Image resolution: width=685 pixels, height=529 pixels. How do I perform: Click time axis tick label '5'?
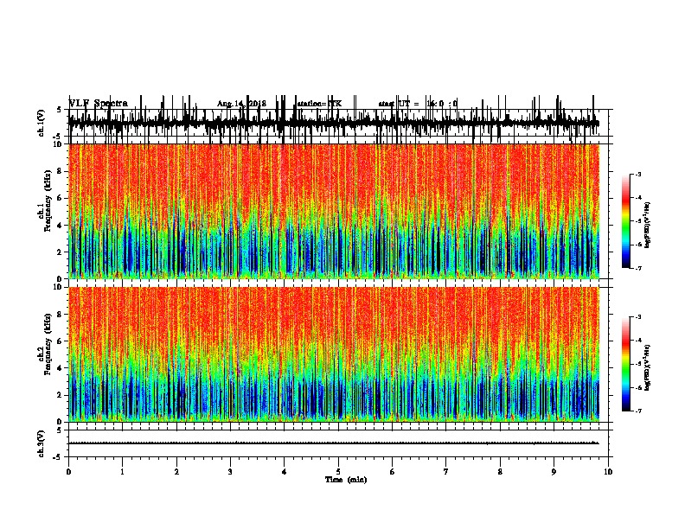[x=338, y=472]
